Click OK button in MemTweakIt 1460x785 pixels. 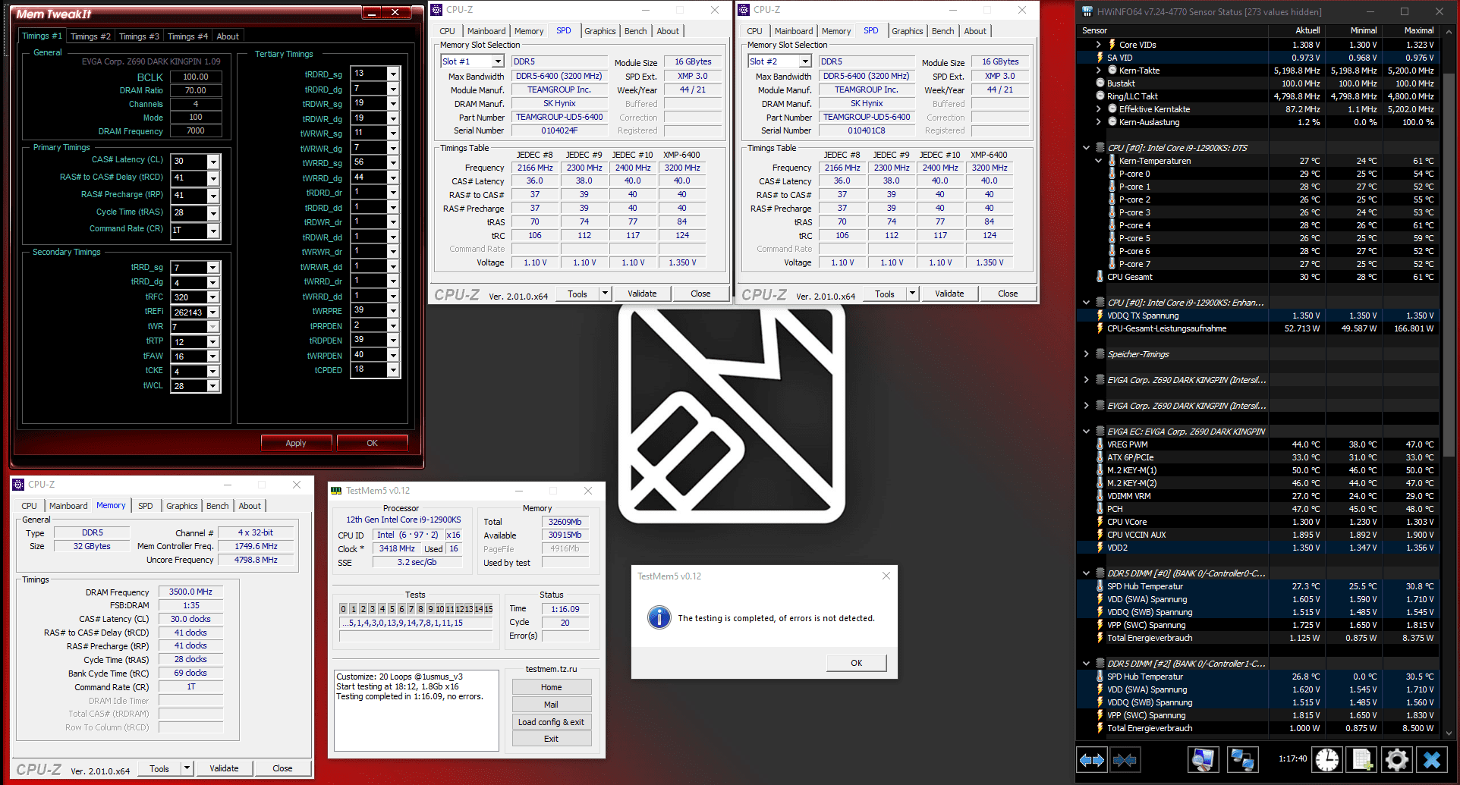(372, 443)
